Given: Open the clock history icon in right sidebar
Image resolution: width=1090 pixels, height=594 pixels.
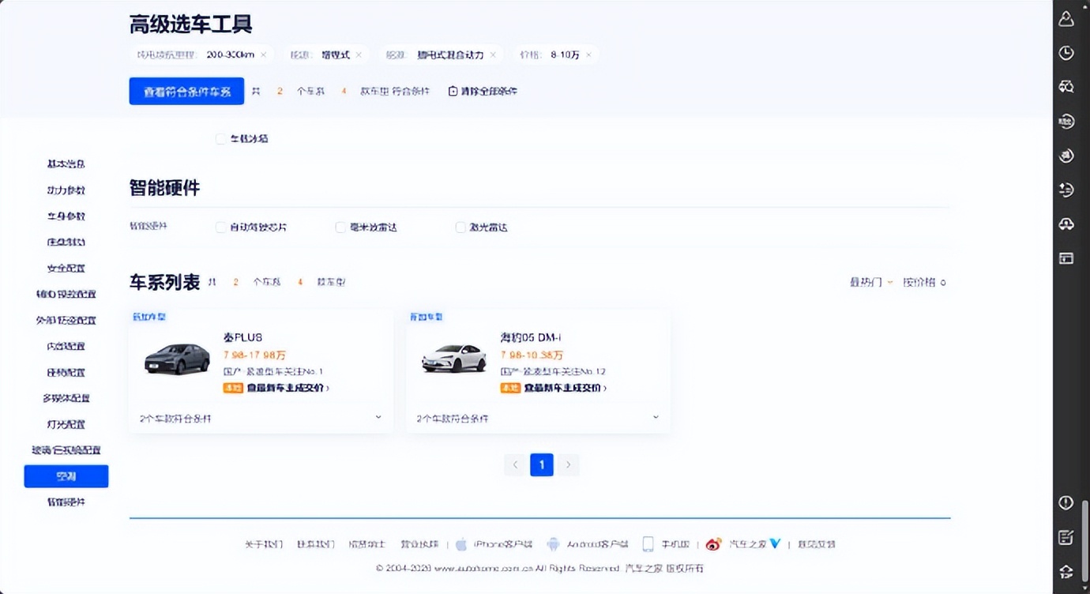Looking at the screenshot, I should (x=1066, y=53).
